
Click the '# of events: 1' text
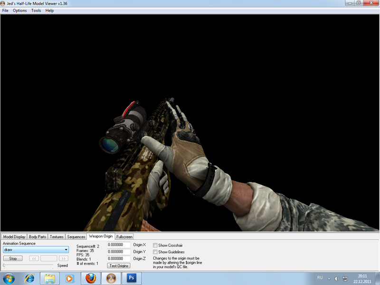[x=87, y=264]
